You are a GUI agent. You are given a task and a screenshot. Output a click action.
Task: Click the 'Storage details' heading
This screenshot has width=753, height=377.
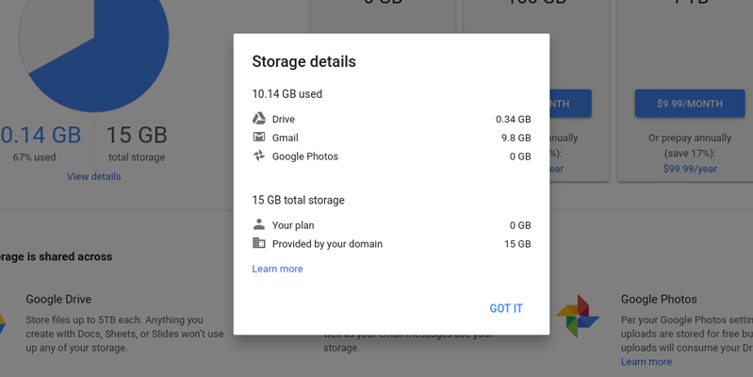pos(304,61)
